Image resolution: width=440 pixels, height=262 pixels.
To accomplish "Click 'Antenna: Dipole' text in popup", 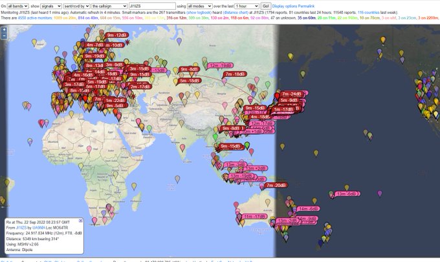I will click(x=19, y=250).
